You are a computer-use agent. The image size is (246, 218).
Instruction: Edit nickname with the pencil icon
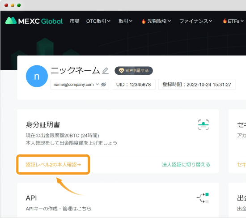(x=105, y=71)
